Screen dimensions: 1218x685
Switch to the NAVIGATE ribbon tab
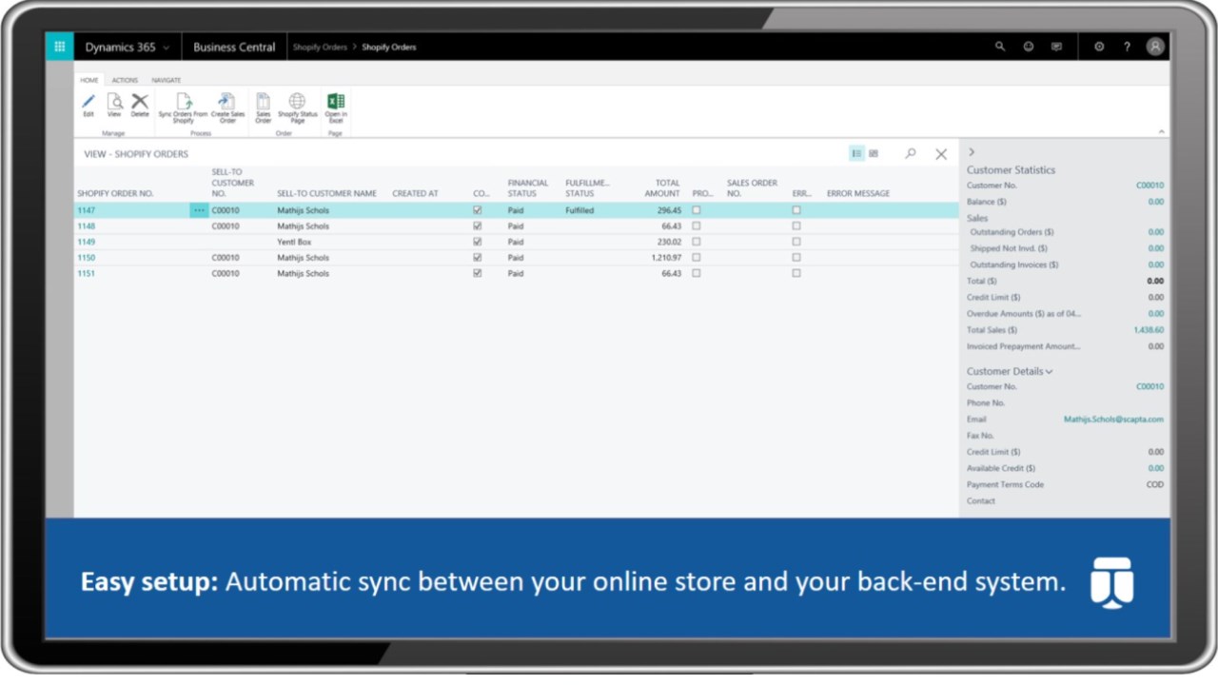click(x=166, y=80)
